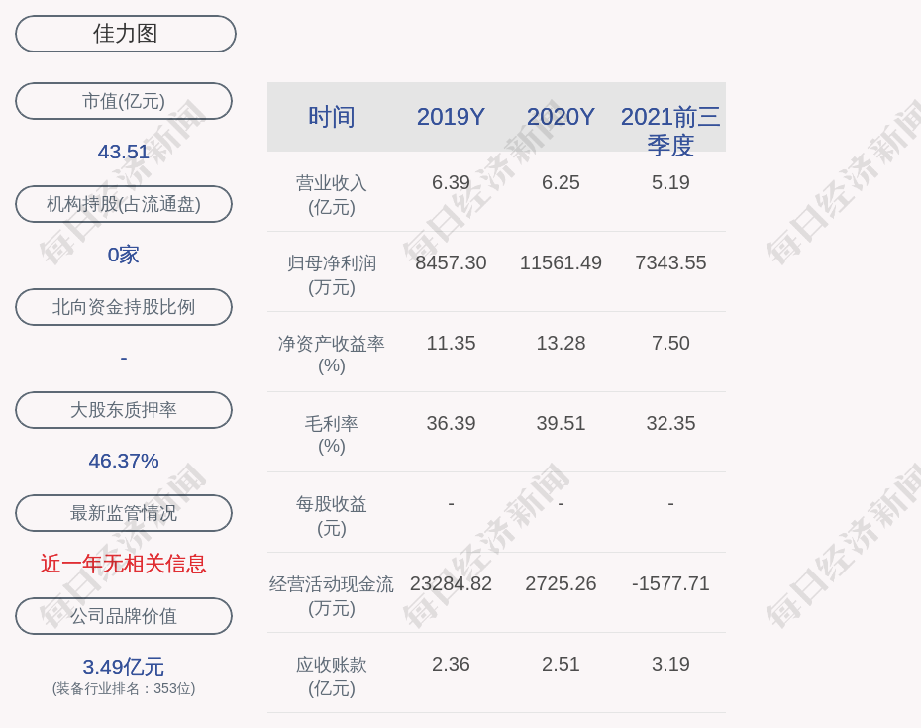Select the 2019Y column header

point(451,117)
